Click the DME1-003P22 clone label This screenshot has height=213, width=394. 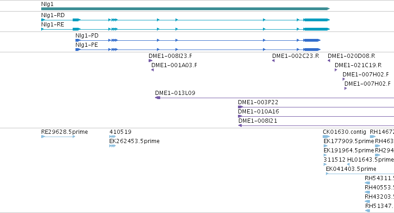coord(258,102)
